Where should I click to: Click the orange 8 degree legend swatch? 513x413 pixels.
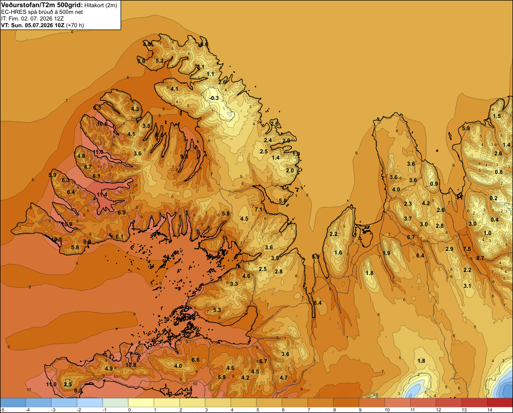point(346,403)
